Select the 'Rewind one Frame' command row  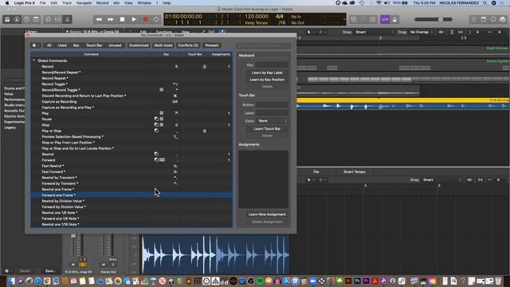(131, 190)
